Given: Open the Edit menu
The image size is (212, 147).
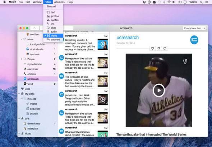Looking at the screenshot, I should click(28, 2).
